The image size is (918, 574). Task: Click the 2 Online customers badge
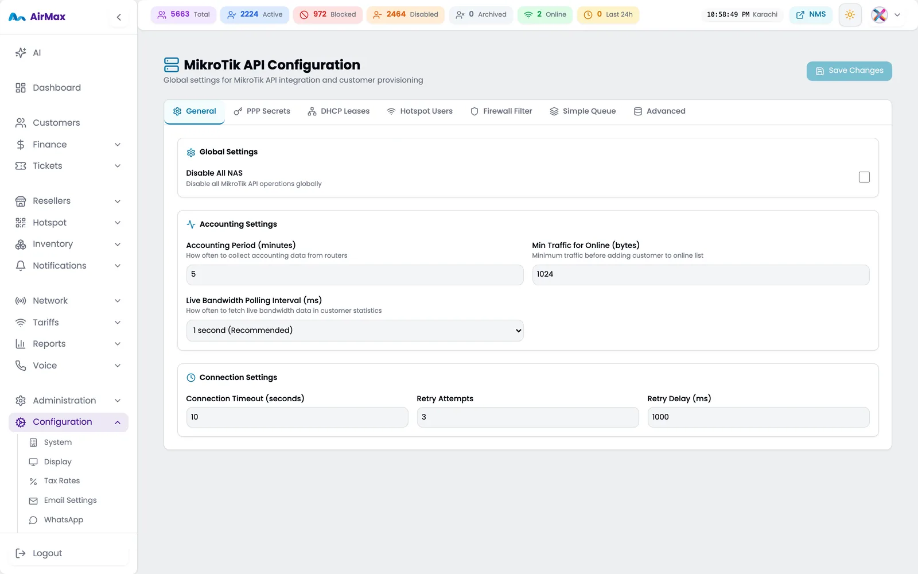click(545, 14)
